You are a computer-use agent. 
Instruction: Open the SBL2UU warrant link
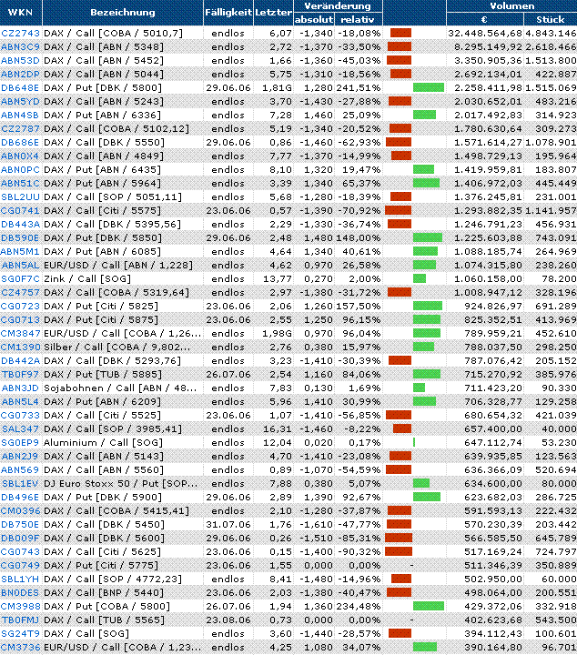(x=20, y=196)
